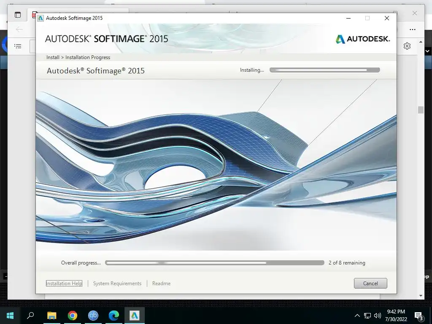This screenshot has height=324, width=432.
Task: Click the '2 of 8 remaining' text
Action: [x=347, y=263]
